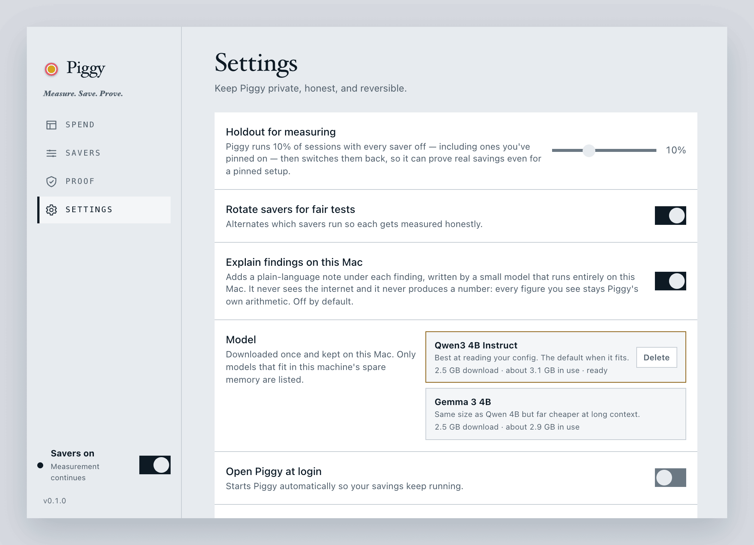The width and height of the screenshot is (754, 545).
Task: Click the Holdout for measuring title
Action: click(281, 132)
